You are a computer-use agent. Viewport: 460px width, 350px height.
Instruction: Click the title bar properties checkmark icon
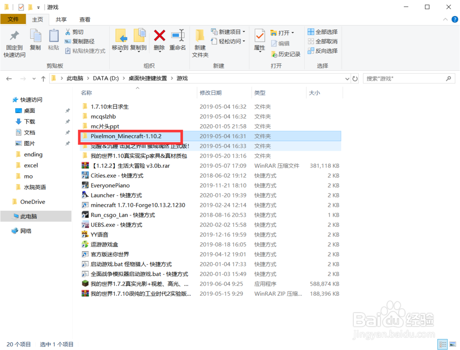click(21, 7)
